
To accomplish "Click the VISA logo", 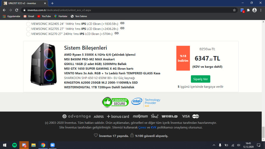I will pyautogui.click(x=186, y=116).
